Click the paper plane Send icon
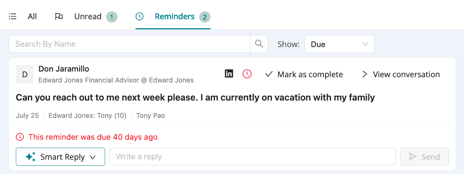The width and height of the screenshot is (464, 174). (413, 157)
